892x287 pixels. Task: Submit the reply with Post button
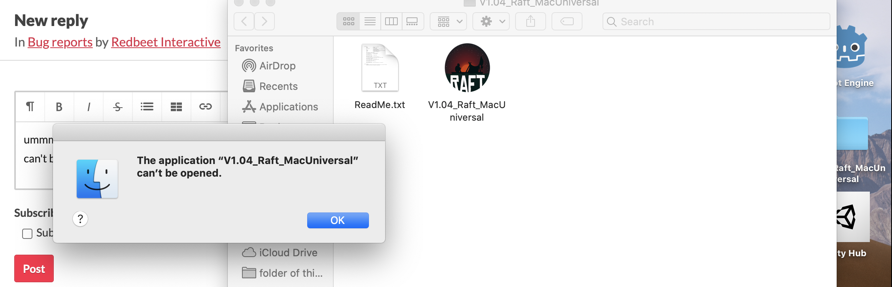[x=34, y=268]
